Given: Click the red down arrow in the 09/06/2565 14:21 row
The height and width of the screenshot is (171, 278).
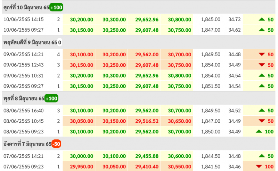Looking at the screenshot, I should (262, 55).
